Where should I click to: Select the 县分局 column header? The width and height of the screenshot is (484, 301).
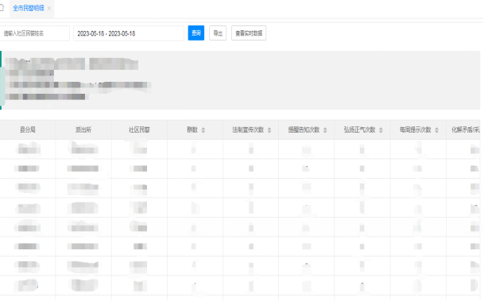(x=28, y=129)
